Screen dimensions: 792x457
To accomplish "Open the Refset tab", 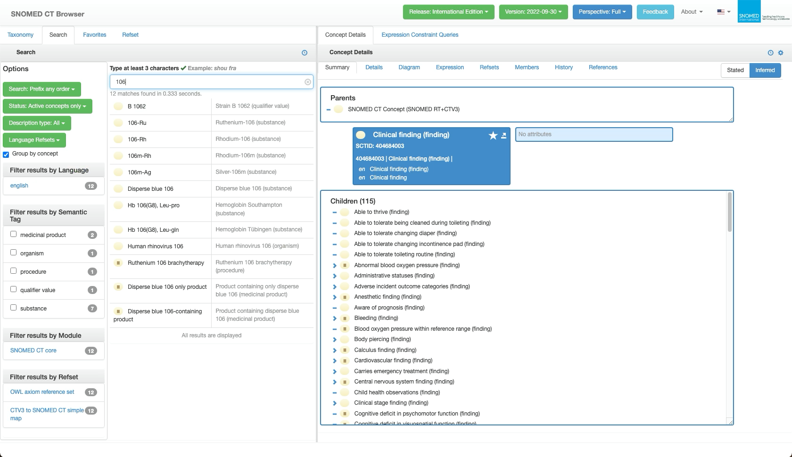I will (x=130, y=35).
